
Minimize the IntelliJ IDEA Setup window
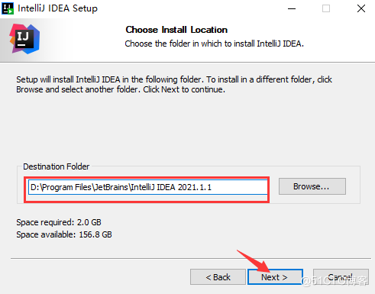point(292,8)
